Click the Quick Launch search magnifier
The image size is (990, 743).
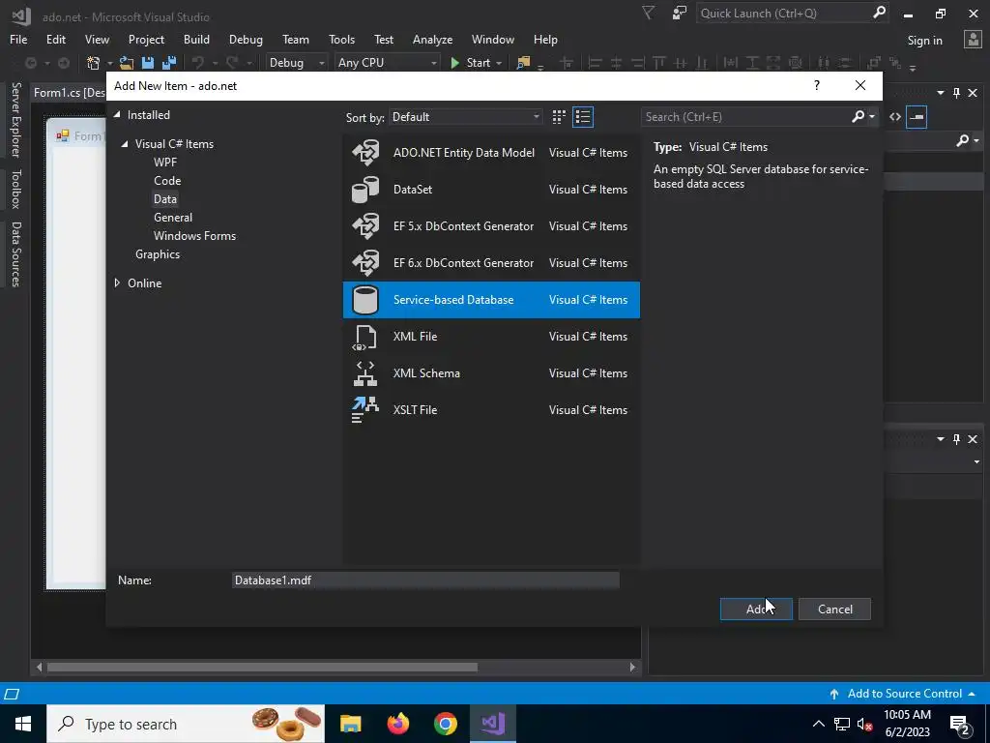(x=879, y=13)
